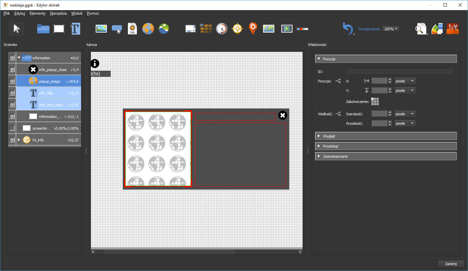Image resolution: width=468 pixels, height=271 pixels.
Task: Add a button element
Action: point(117,29)
